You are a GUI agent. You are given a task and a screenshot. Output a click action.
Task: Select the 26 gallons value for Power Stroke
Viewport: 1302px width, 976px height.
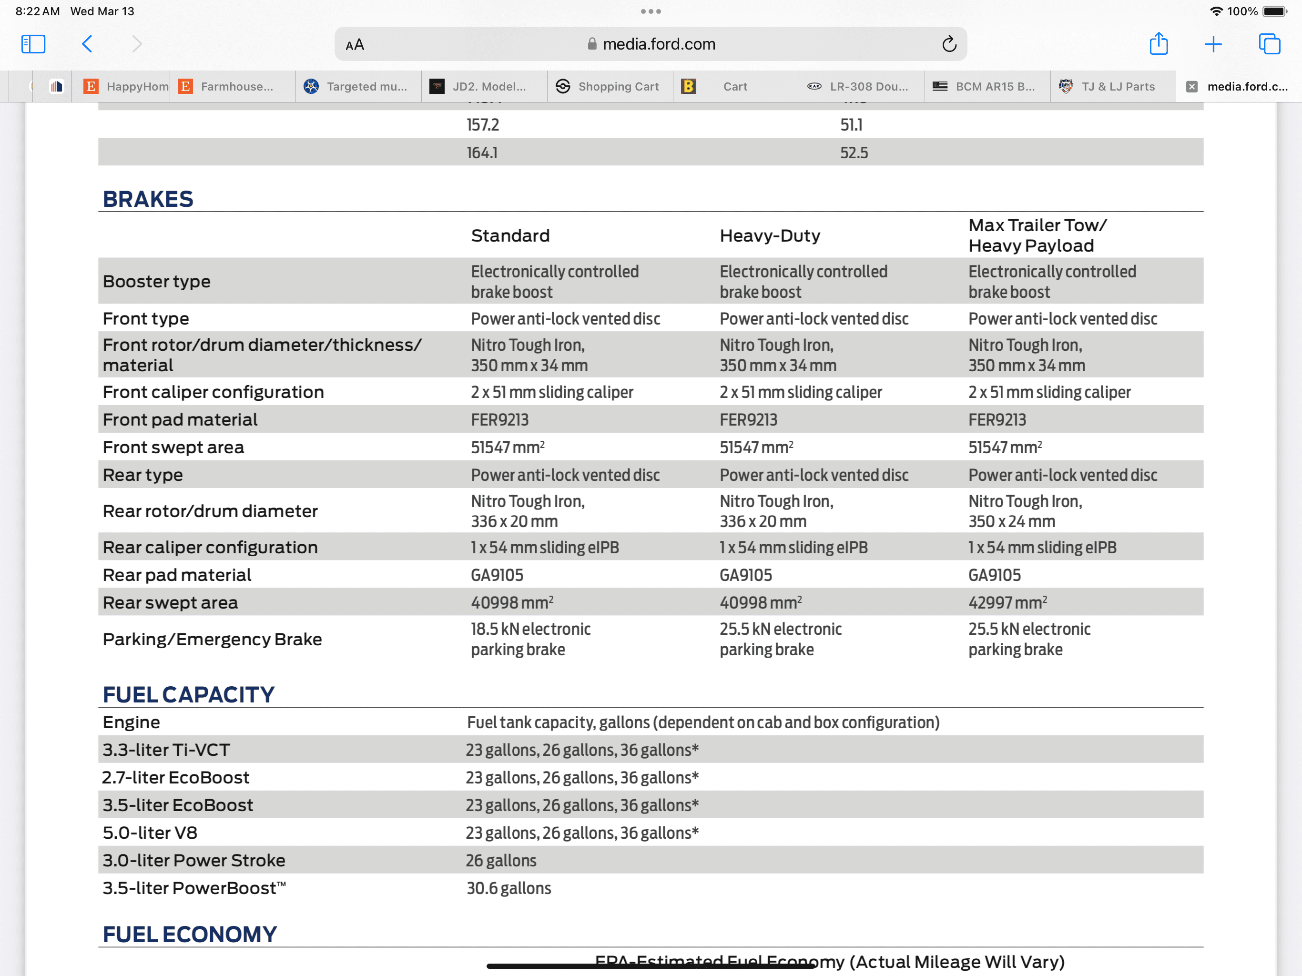[x=501, y=860]
